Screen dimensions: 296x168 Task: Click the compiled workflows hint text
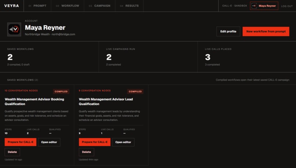tap(252, 80)
